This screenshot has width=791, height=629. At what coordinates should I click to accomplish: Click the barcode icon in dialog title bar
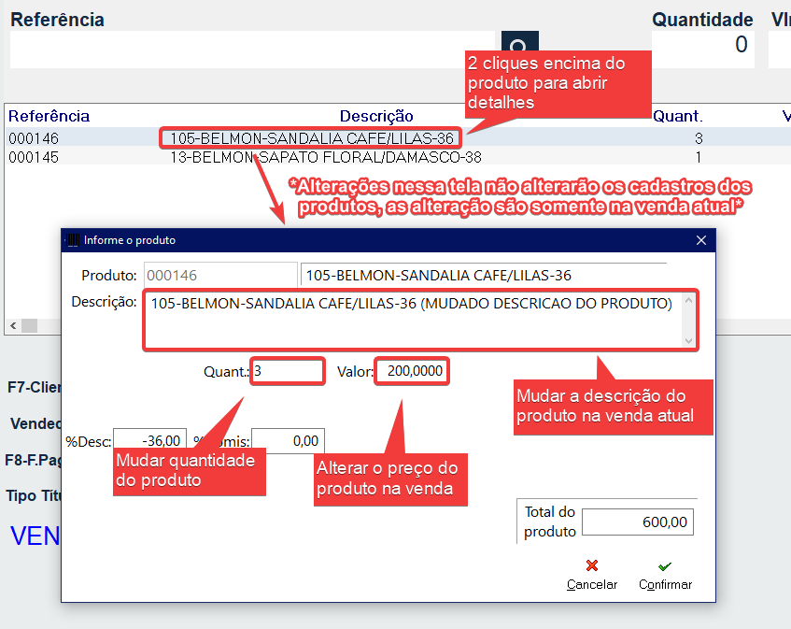(72, 240)
